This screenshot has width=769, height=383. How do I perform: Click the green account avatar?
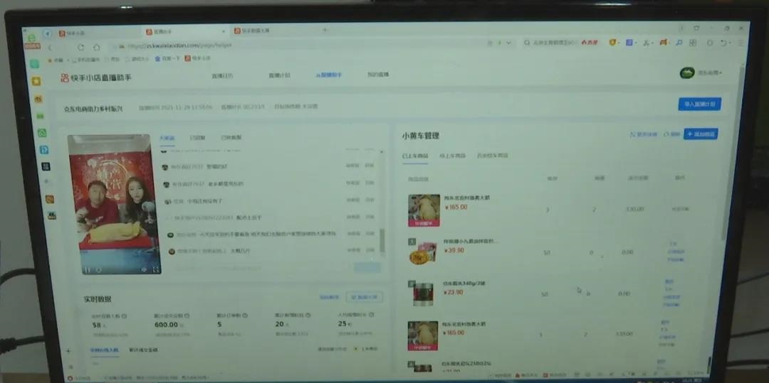click(687, 73)
